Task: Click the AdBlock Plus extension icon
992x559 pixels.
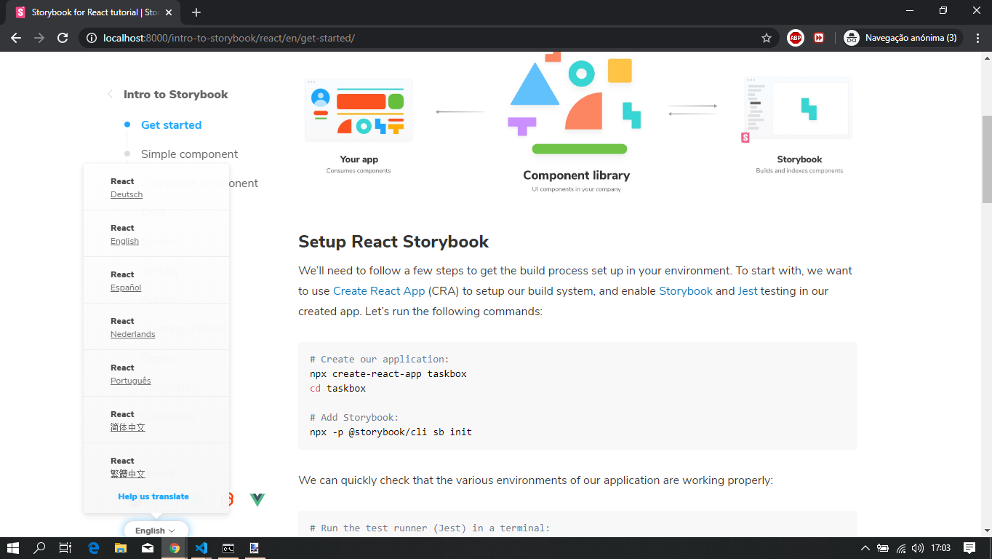Action: click(796, 37)
